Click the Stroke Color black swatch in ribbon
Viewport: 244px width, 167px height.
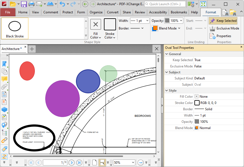coord(110,24)
